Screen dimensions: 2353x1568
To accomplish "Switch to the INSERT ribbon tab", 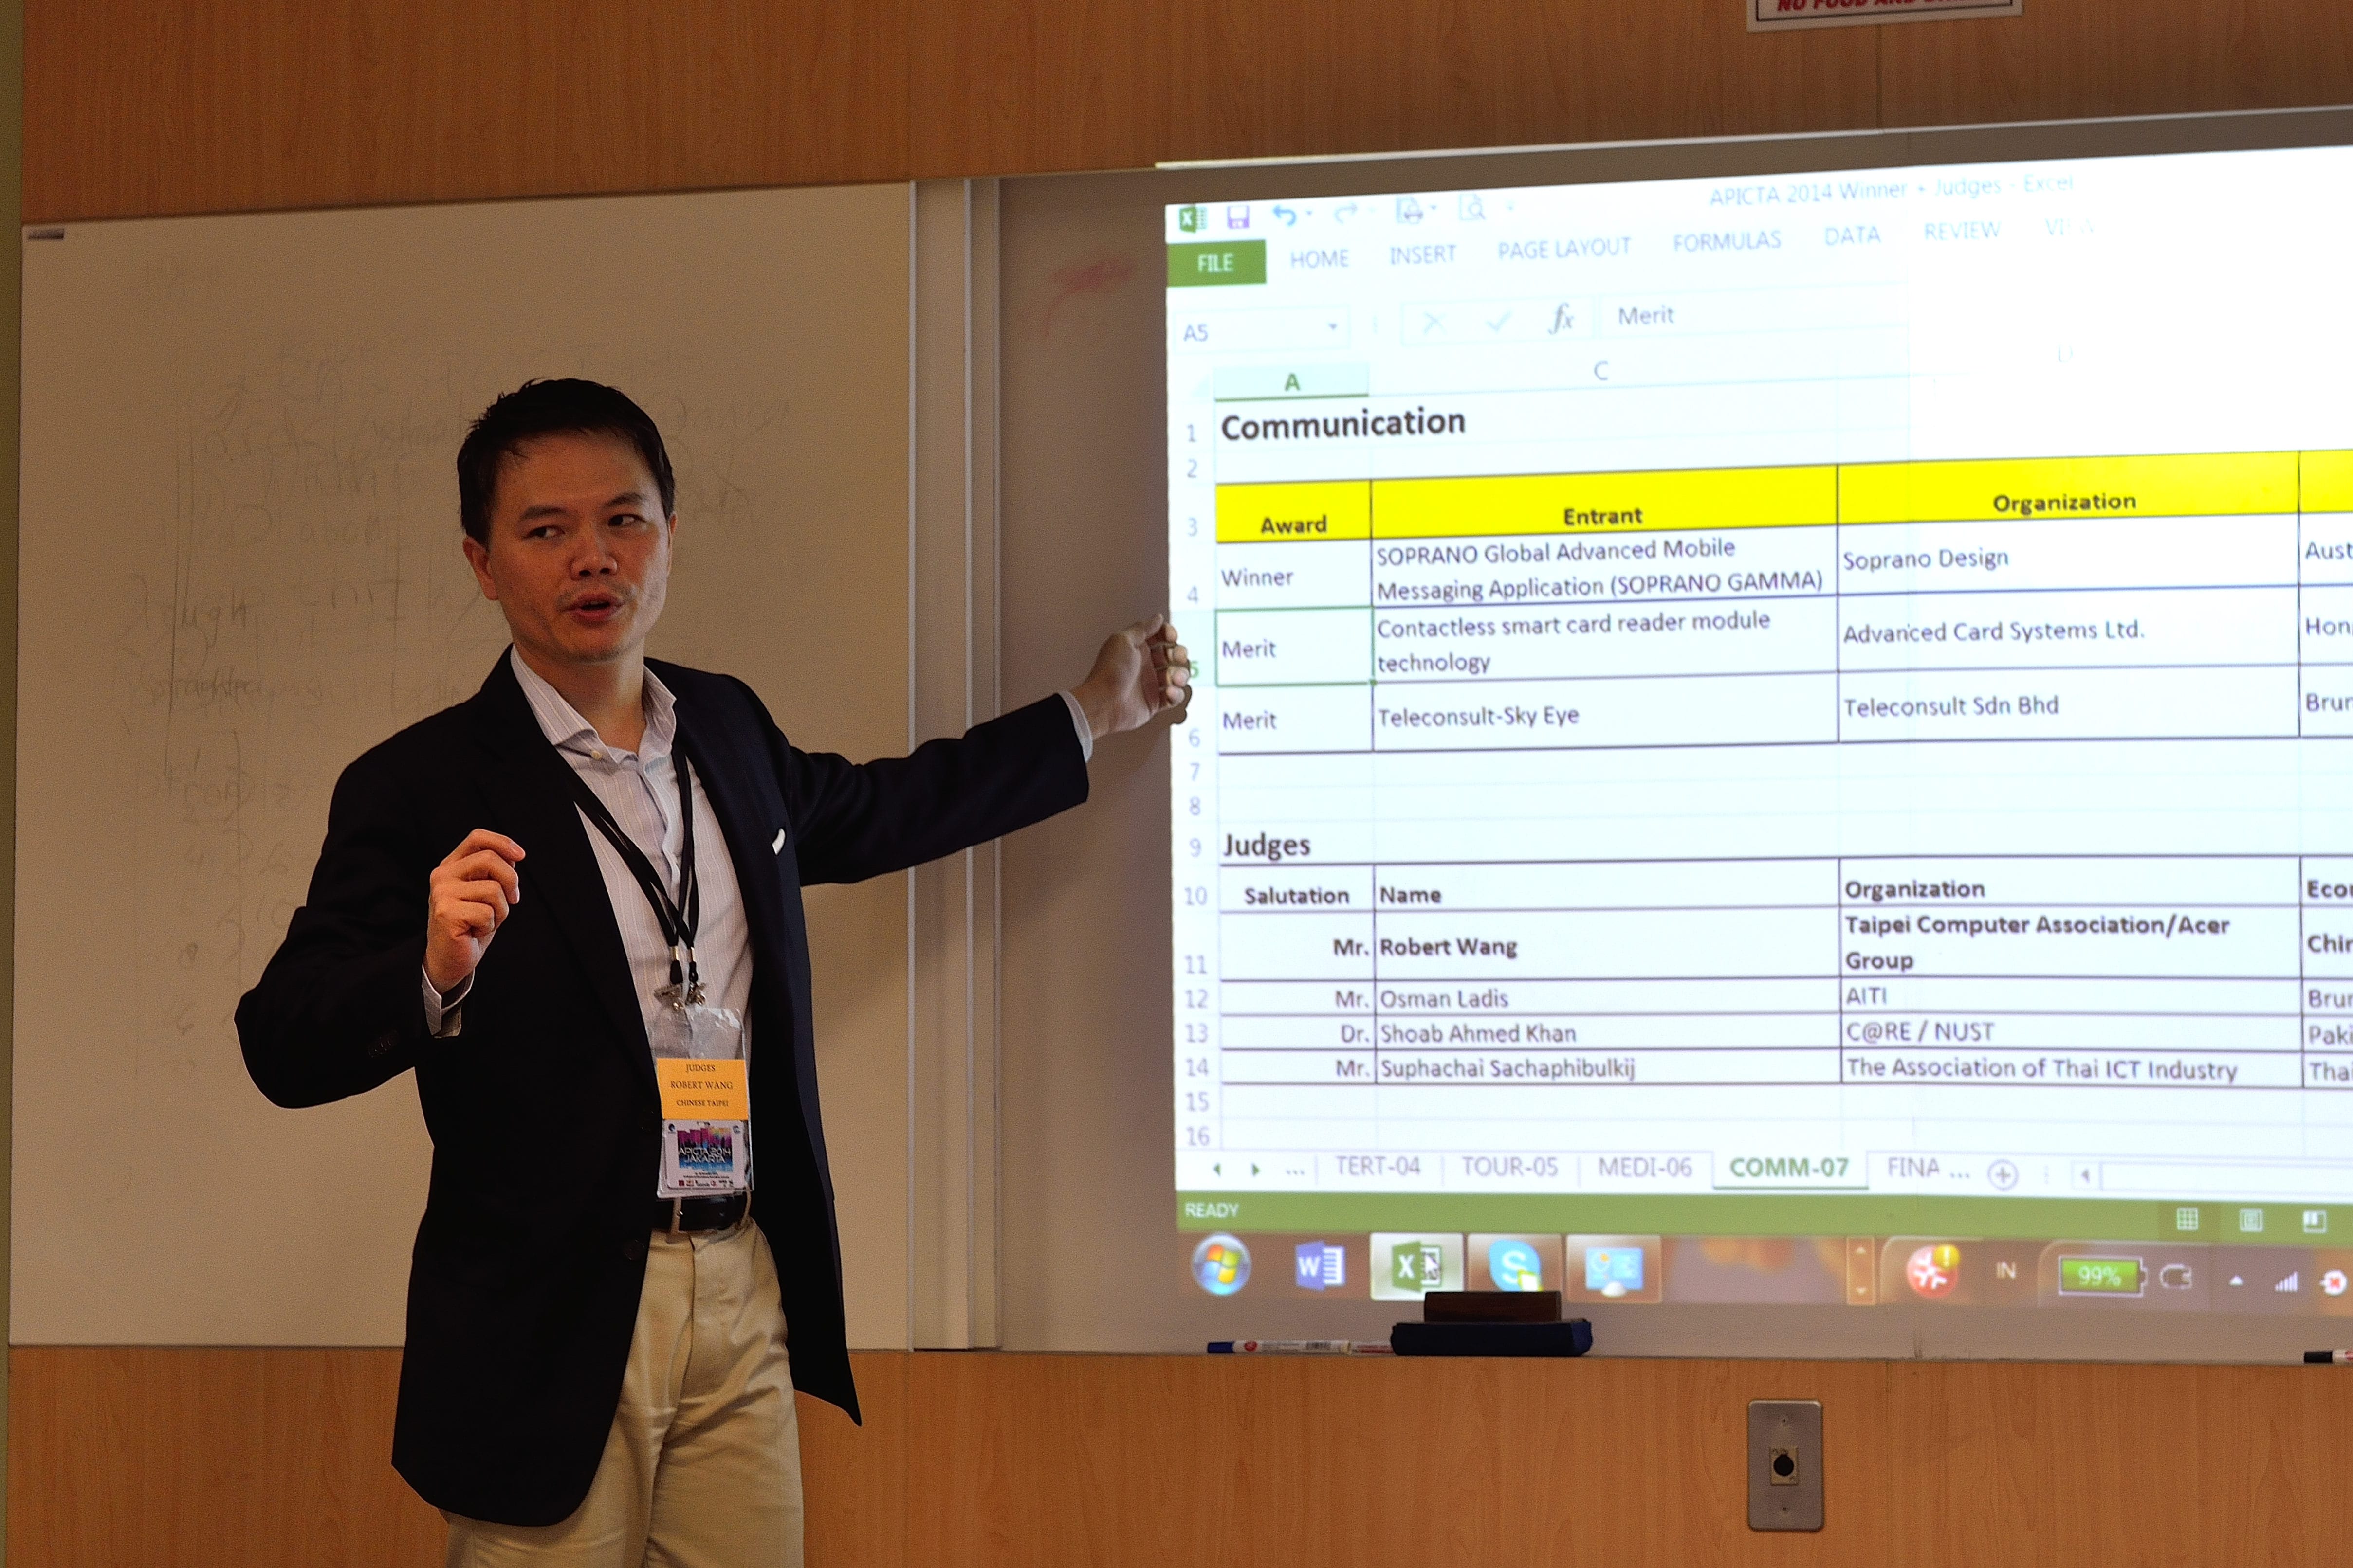I will [1423, 254].
